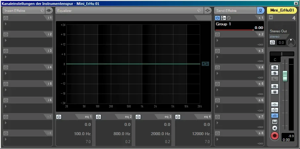Click the i 6 insert slot label
Image resolution: width=300 pixels, height=149 pixels.
click(50, 100)
